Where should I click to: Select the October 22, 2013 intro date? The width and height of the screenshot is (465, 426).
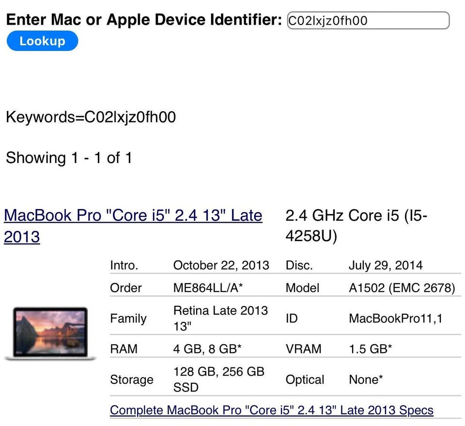221,265
